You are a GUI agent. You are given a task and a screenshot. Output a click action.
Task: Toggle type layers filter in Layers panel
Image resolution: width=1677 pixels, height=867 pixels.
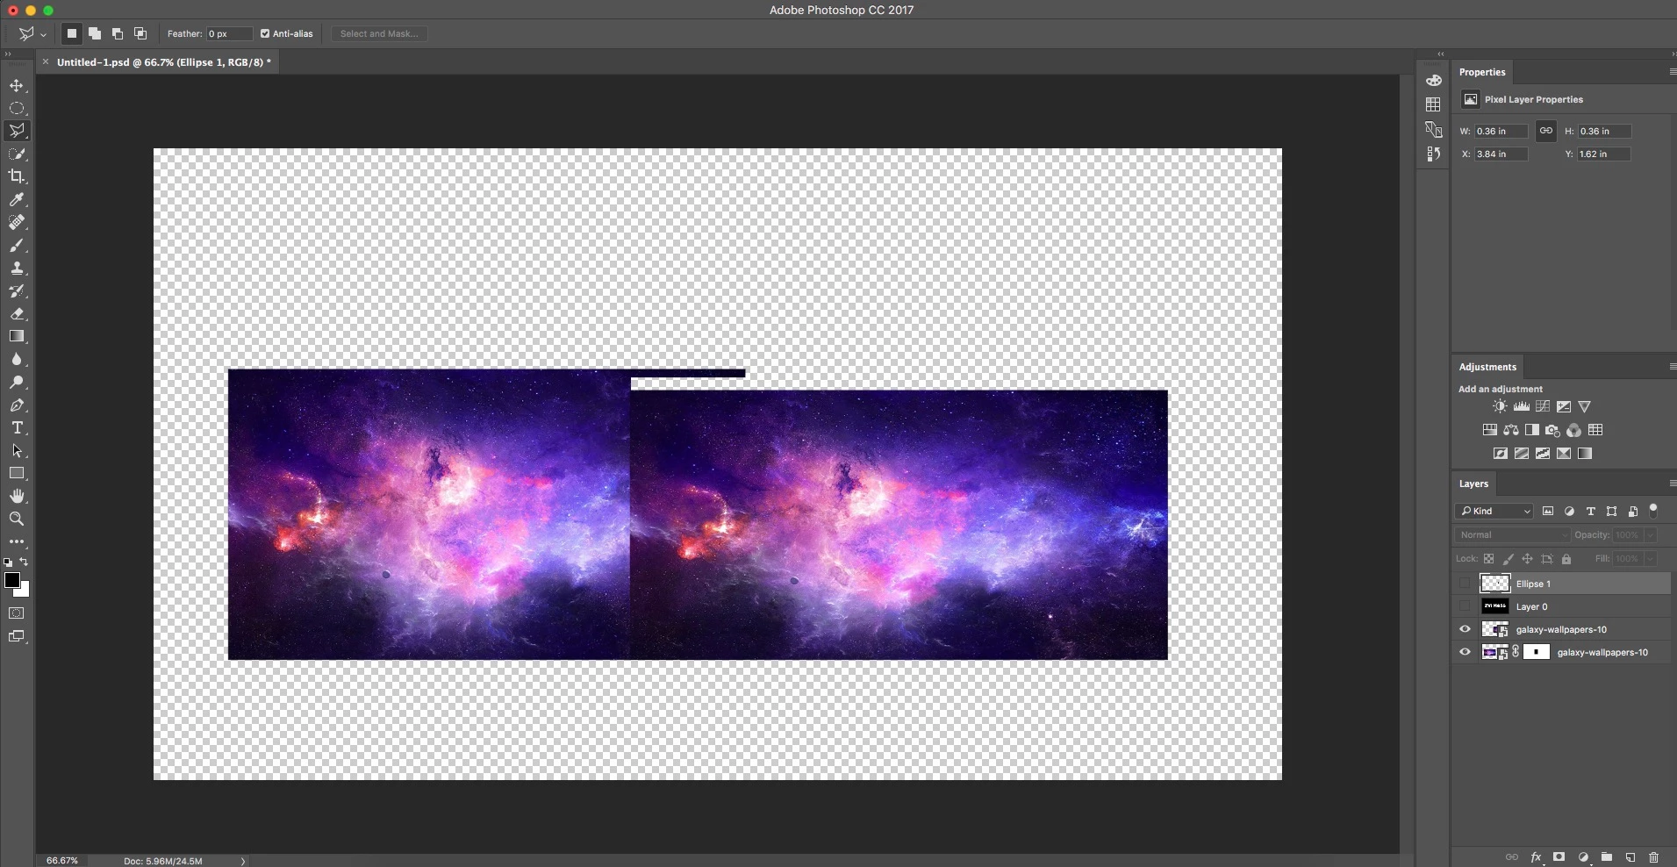pos(1590,511)
